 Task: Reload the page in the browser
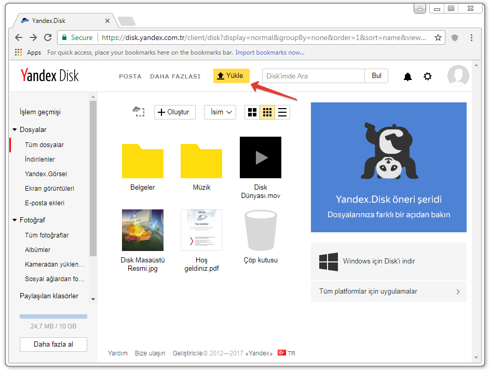click(48, 37)
